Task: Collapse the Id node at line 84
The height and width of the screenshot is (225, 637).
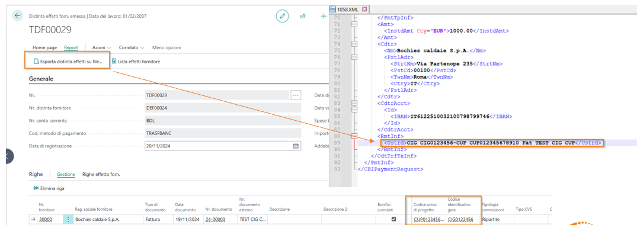Action: (x=354, y=110)
